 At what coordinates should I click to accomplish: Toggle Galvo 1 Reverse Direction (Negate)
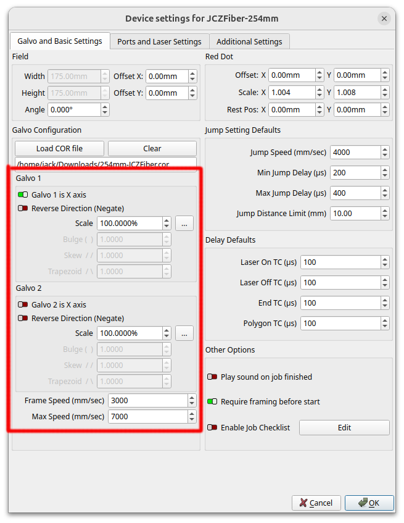[23, 209]
